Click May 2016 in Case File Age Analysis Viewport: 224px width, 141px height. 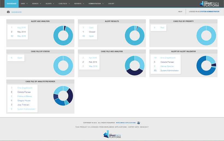click(x=93, y=66)
